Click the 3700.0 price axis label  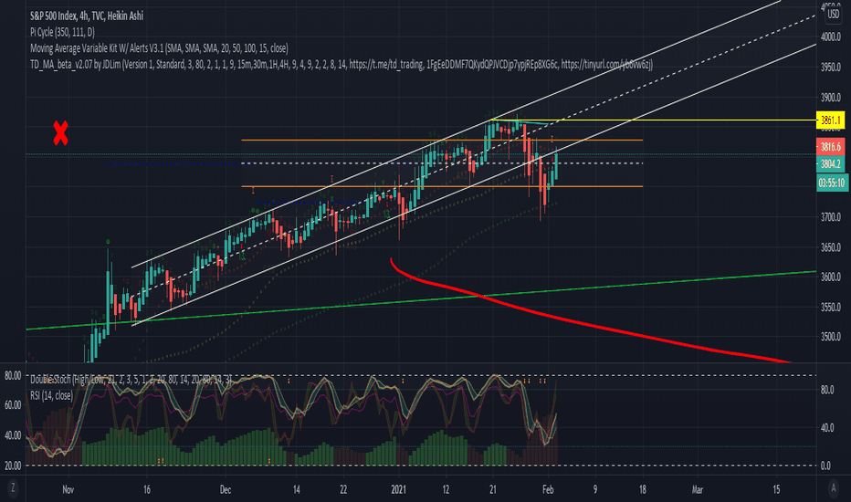click(x=830, y=217)
